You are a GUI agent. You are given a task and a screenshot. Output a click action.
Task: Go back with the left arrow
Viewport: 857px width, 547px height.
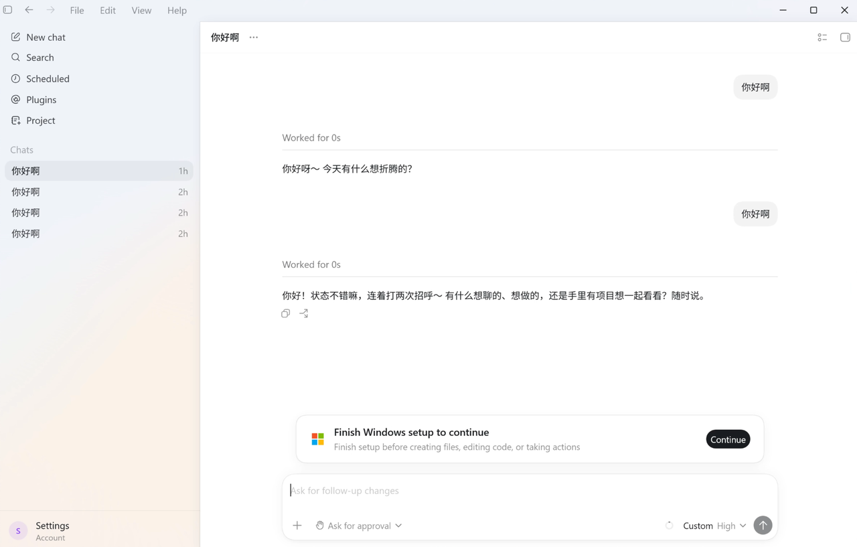(x=29, y=10)
